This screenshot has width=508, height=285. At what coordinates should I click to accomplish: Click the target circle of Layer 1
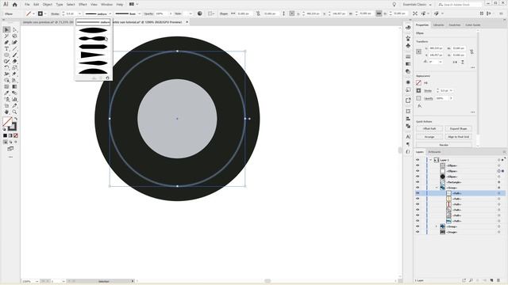click(499, 160)
